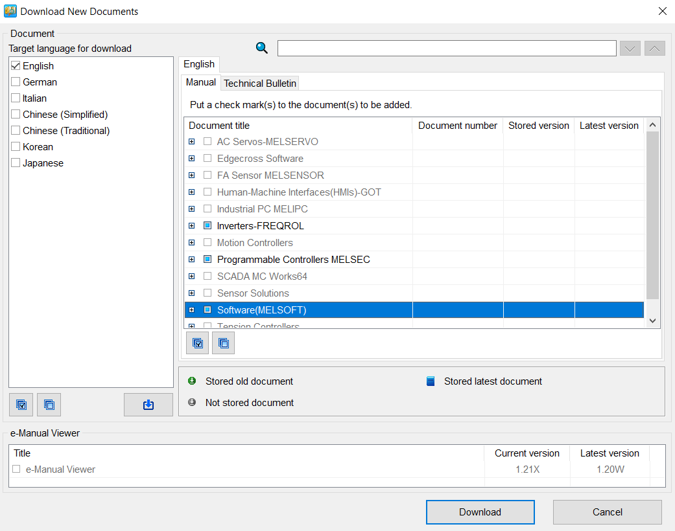675x531 pixels.
Task: Click the e-Manual Viewer current version 1.21X
Action: coord(527,469)
